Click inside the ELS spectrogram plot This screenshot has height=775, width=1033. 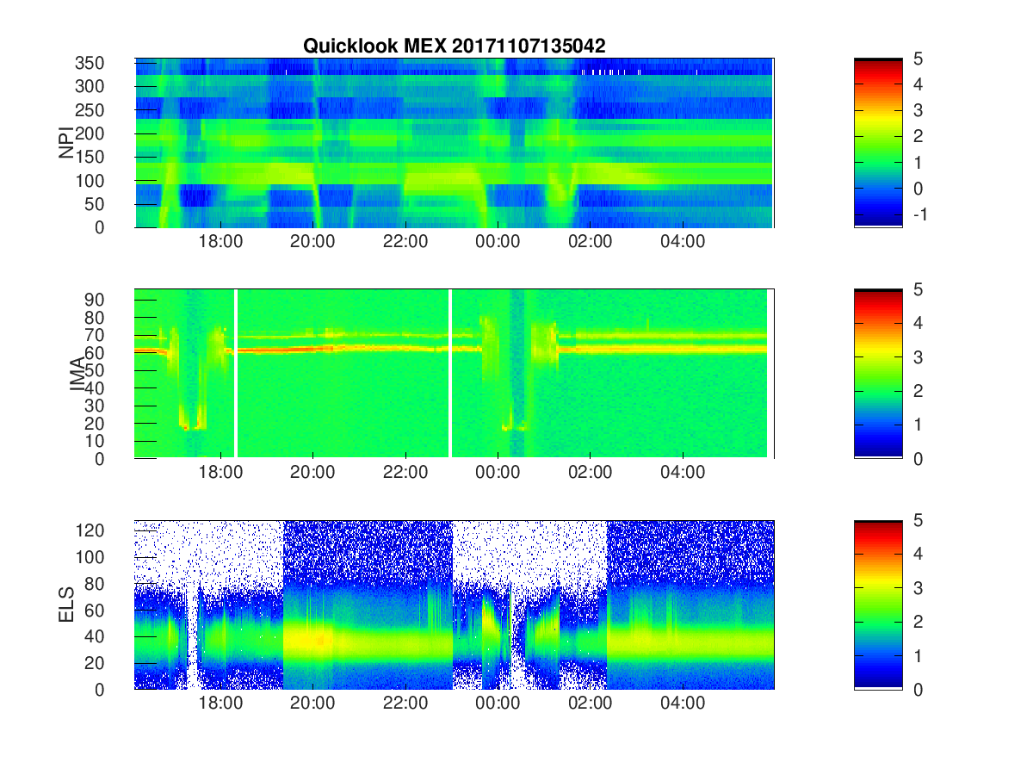(x=455, y=604)
